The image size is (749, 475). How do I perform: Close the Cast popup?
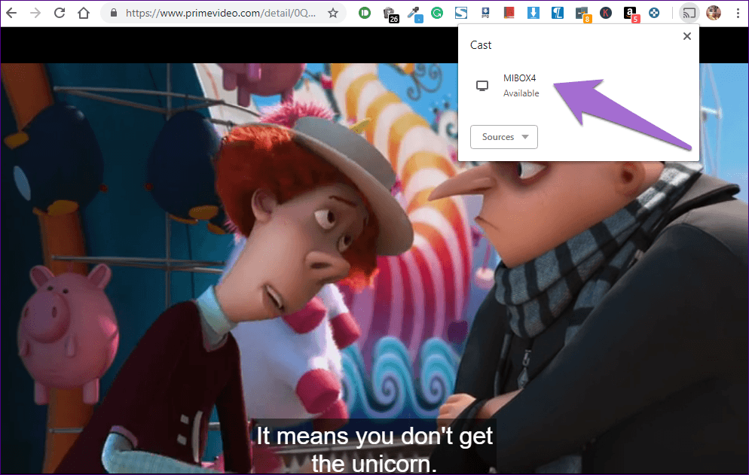[x=686, y=36]
